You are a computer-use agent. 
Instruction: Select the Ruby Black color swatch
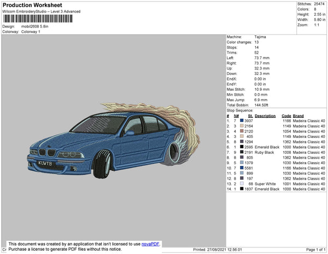pos(242,152)
